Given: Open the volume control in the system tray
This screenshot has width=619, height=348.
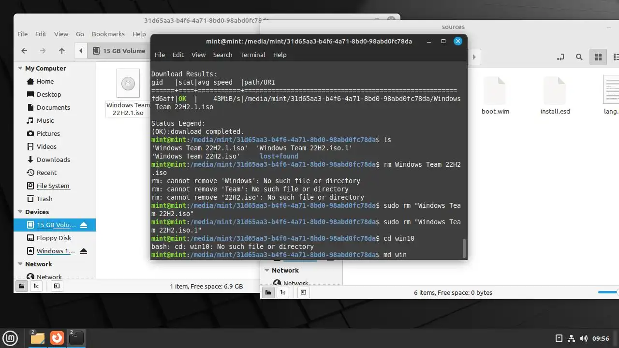Looking at the screenshot, I should [x=584, y=338].
